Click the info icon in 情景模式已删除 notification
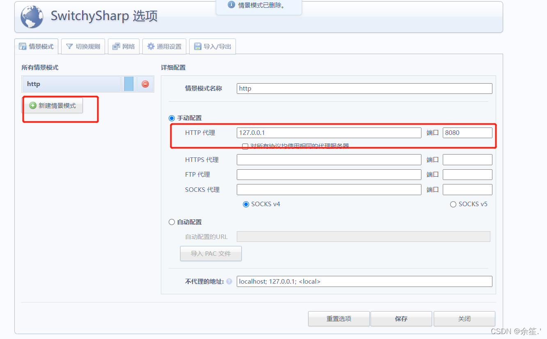The image size is (547, 339). (231, 5)
